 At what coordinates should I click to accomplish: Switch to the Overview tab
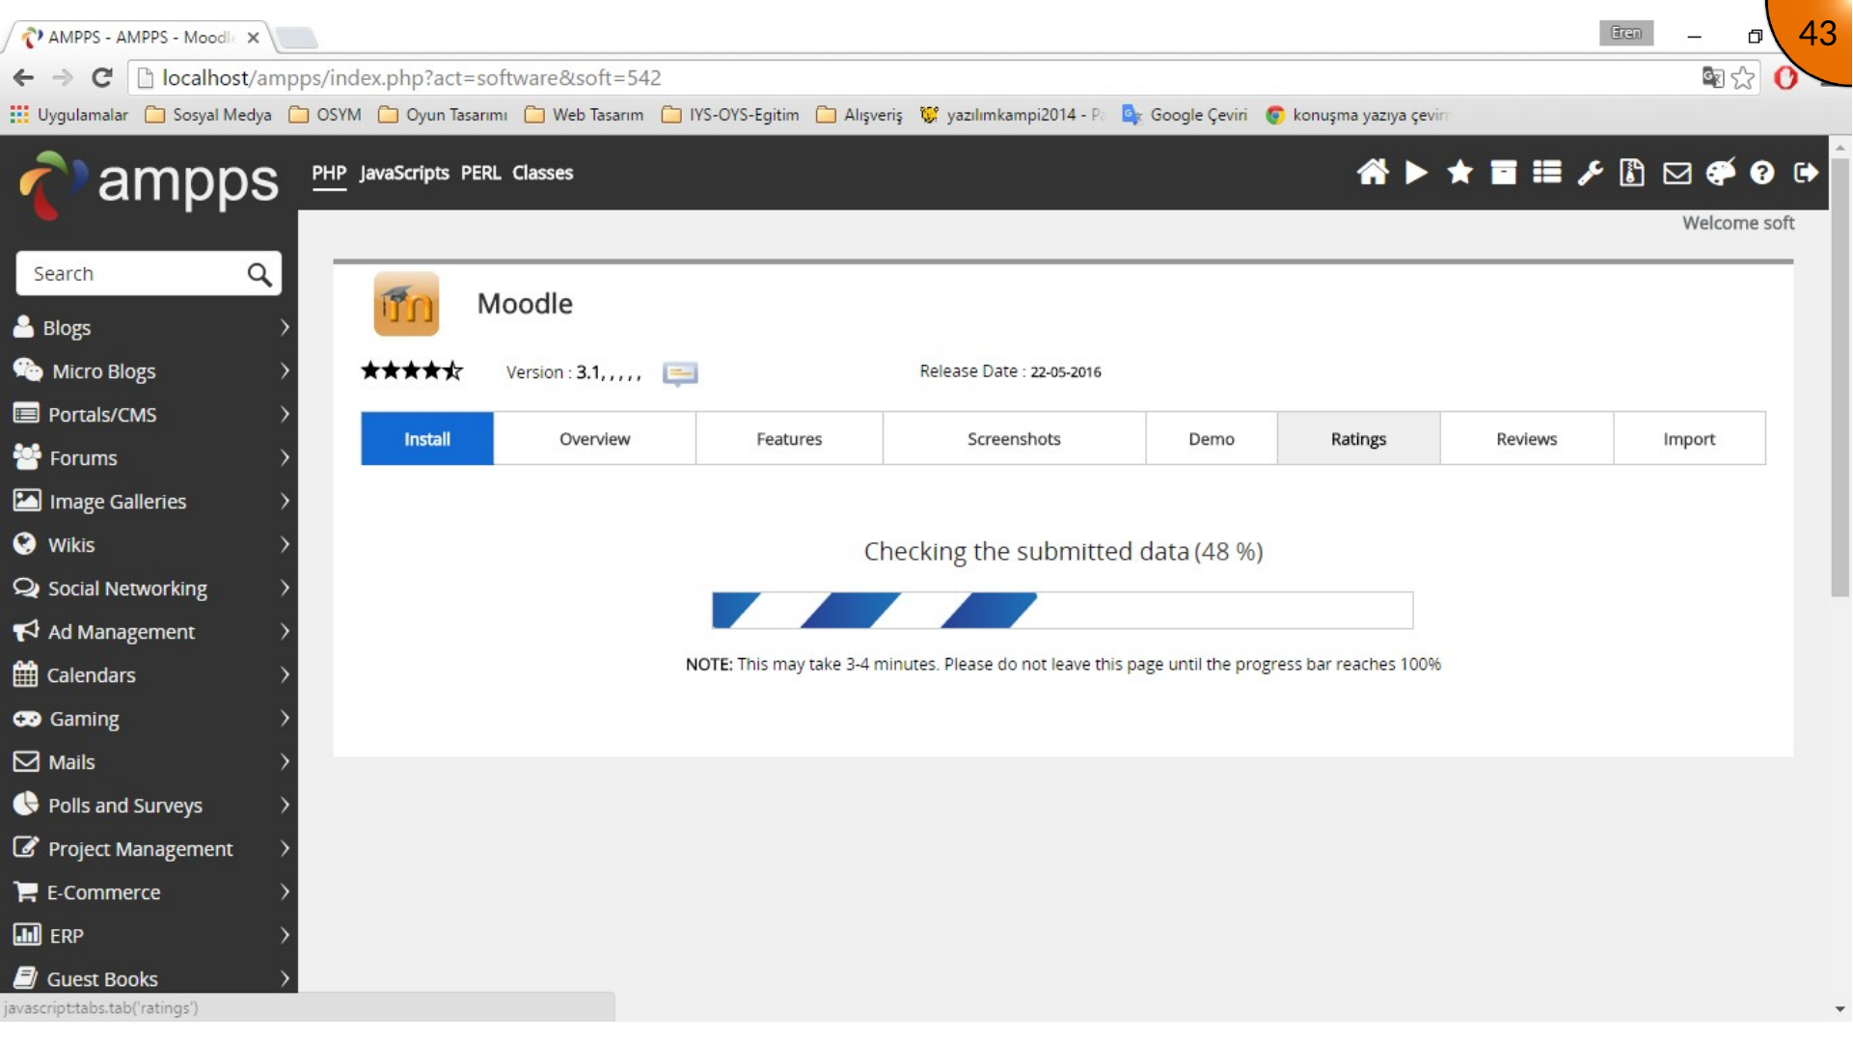coord(594,439)
